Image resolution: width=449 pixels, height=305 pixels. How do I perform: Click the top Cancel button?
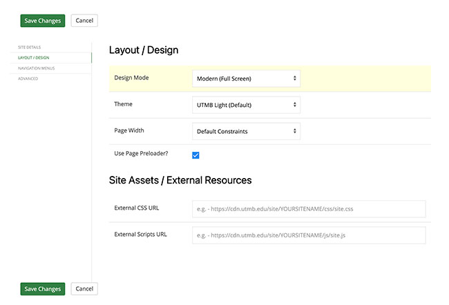click(84, 21)
